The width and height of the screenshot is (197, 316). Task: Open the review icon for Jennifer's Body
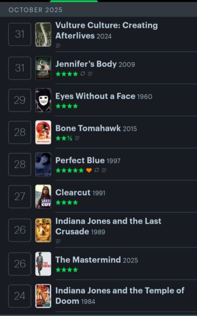click(90, 74)
